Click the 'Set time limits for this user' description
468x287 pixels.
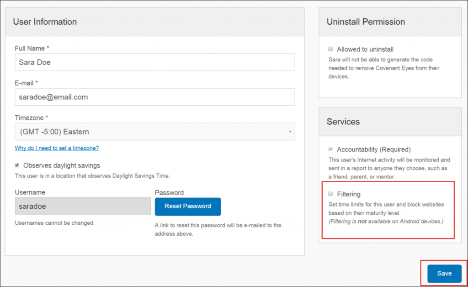(386, 209)
